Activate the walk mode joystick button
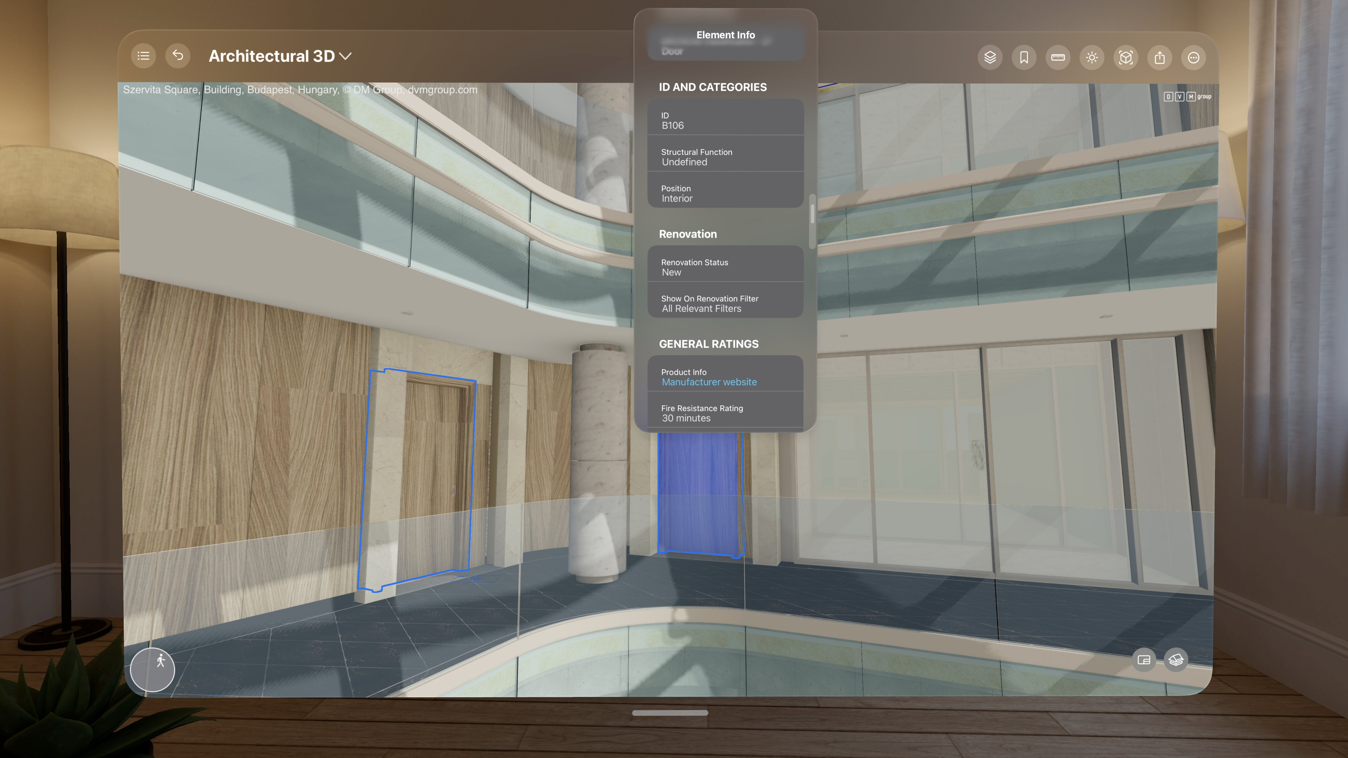Viewport: 1348px width, 758px height. tap(152, 670)
